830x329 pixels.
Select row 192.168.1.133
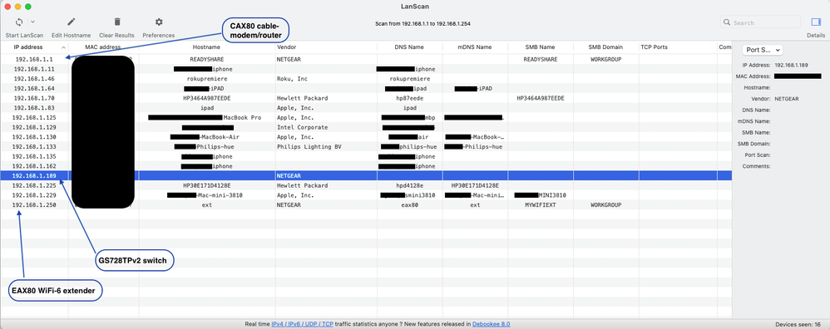coord(366,146)
